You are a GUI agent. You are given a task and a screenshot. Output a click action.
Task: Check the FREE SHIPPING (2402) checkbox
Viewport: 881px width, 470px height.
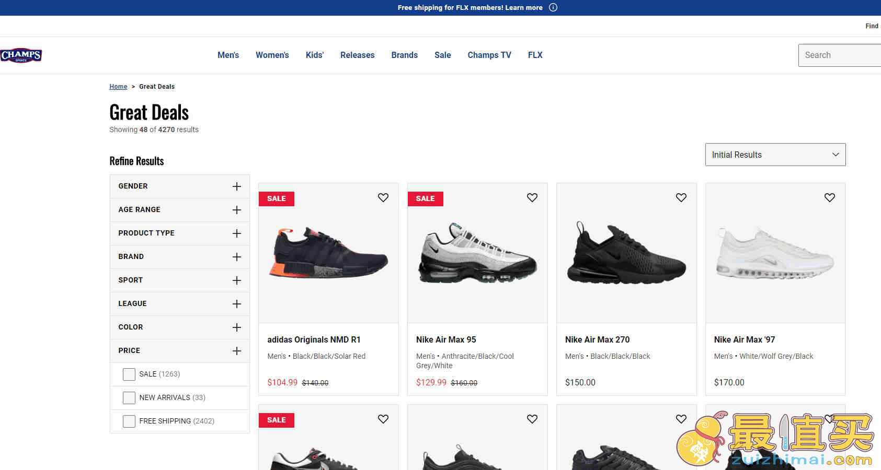coord(129,421)
